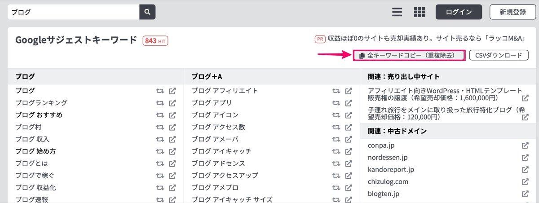Screen dimensions: 539x203
Task: Select the keyword ブログ アイキャッチ サイズ
Action: point(232,200)
